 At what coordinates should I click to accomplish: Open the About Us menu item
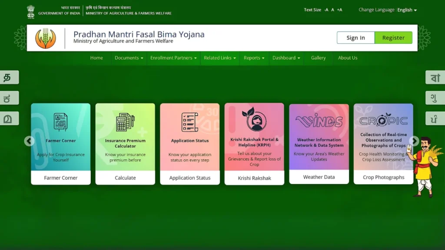pyautogui.click(x=348, y=58)
